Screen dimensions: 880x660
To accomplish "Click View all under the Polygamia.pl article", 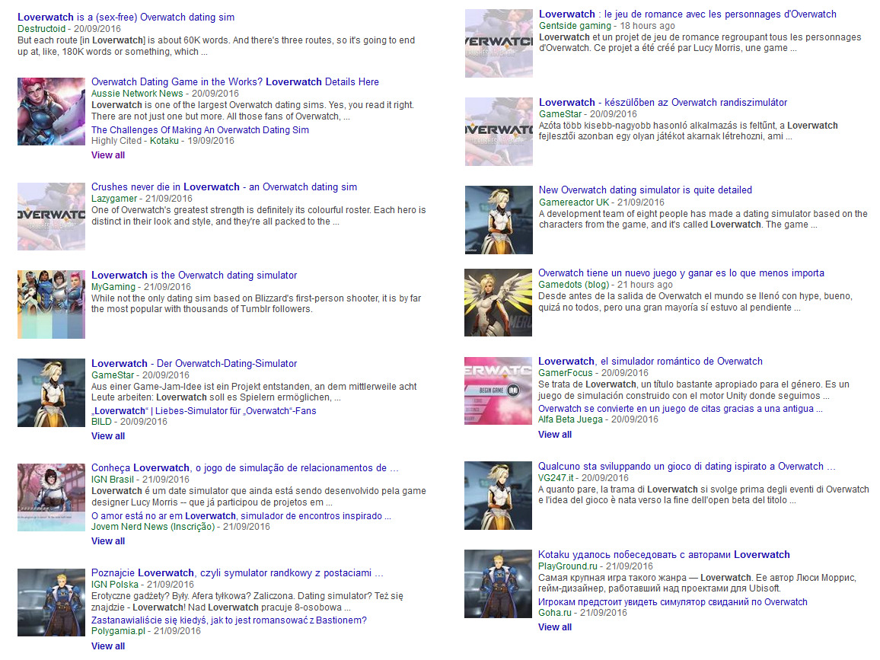I will coord(108,646).
